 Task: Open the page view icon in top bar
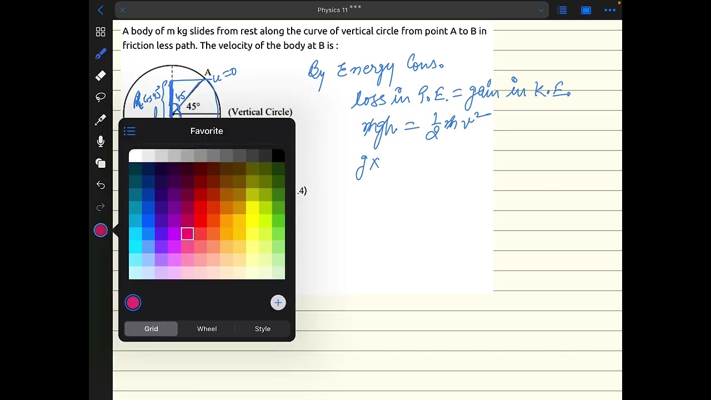click(586, 10)
